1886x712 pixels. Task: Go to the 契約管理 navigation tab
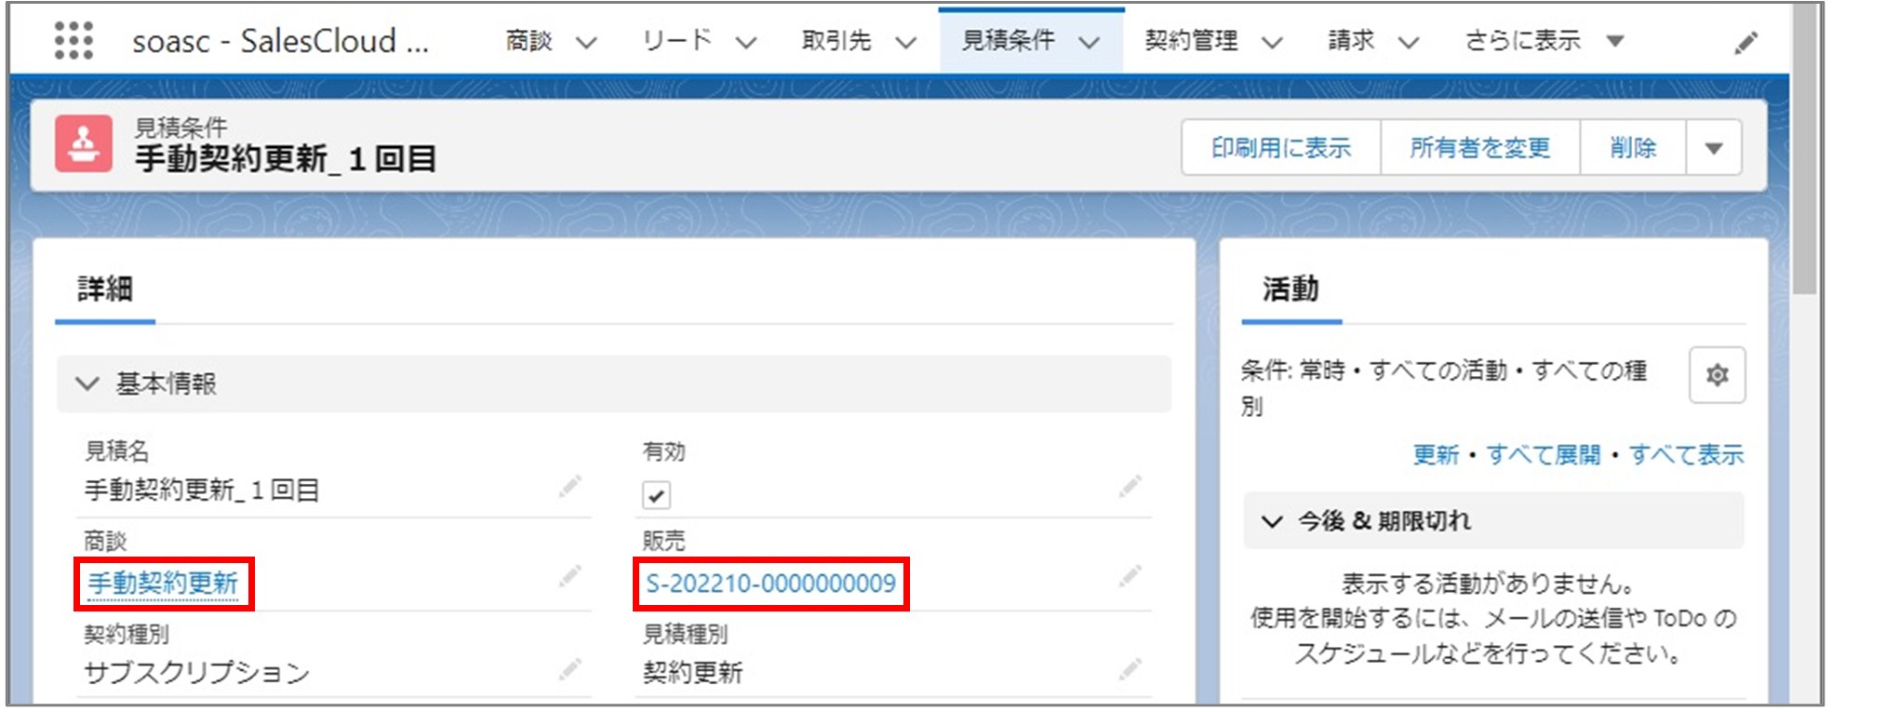(x=1191, y=41)
